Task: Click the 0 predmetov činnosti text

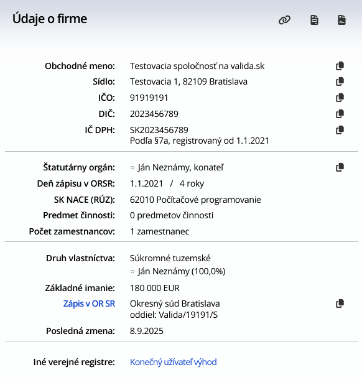Action: point(172,215)
